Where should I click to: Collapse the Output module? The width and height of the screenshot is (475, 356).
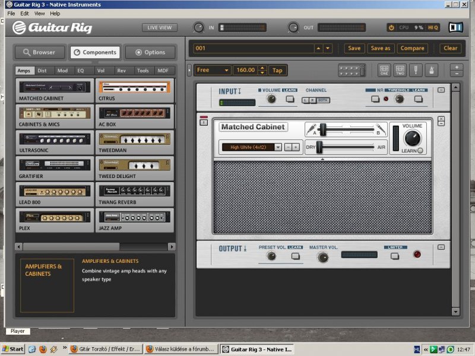tap(441, 247)
